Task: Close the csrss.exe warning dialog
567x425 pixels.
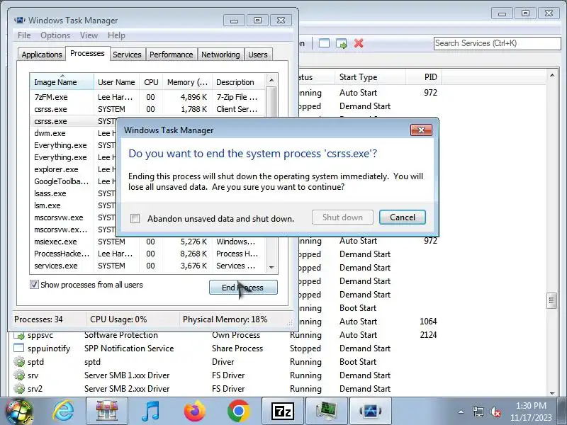Action: pyautogui.click(x=421, y=130)
